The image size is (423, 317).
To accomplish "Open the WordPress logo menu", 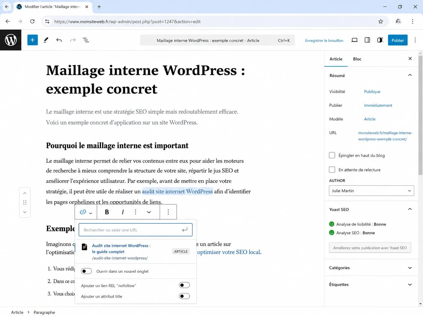I will click(11, 40).
